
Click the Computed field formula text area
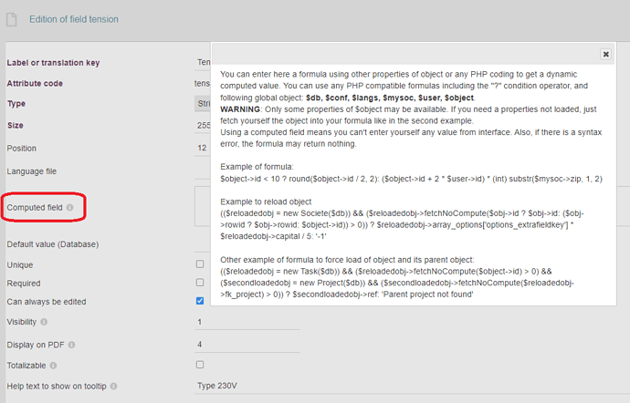click(x=203, y=206)
